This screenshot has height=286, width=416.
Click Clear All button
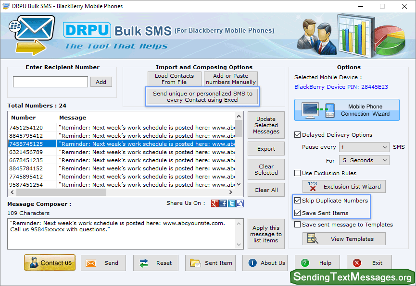[x=266, y=190]
